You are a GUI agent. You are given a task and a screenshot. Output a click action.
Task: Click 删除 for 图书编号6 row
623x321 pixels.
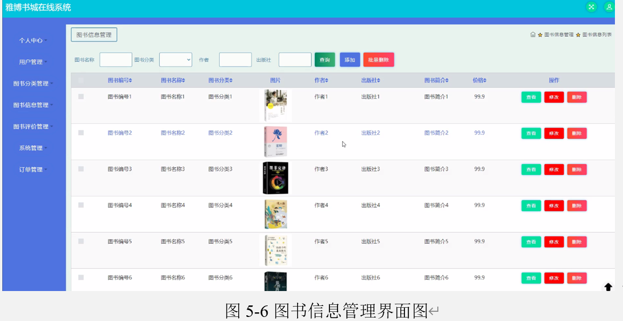577,278
